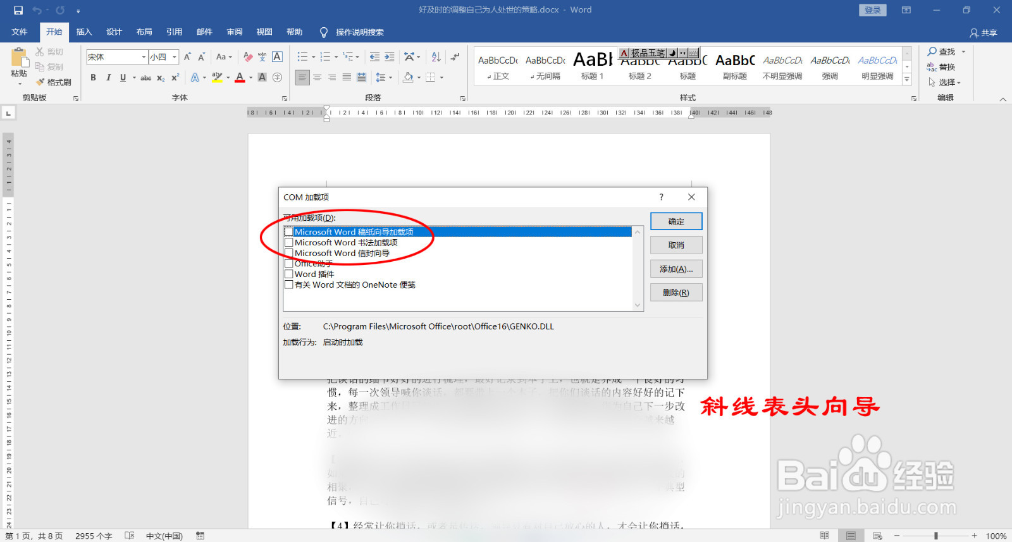Viewport: 1012px width, 542px height.
Task: Check Microsoft Word 书法加载项 checkbox
Action: [x=289, y=242]
